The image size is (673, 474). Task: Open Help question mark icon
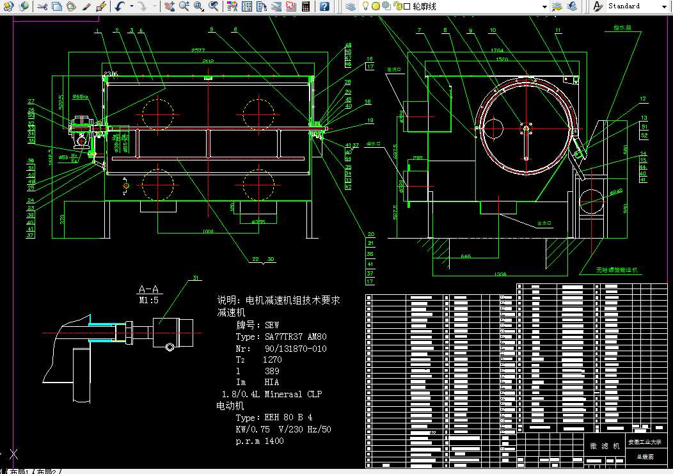(x=324, y=6)
